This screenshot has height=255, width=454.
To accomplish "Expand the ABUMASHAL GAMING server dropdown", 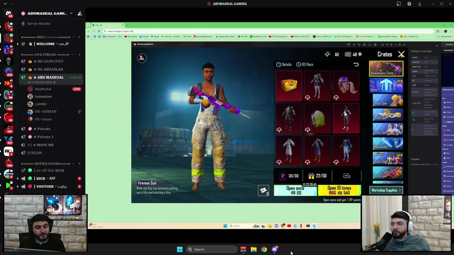I will coord(71,13).
